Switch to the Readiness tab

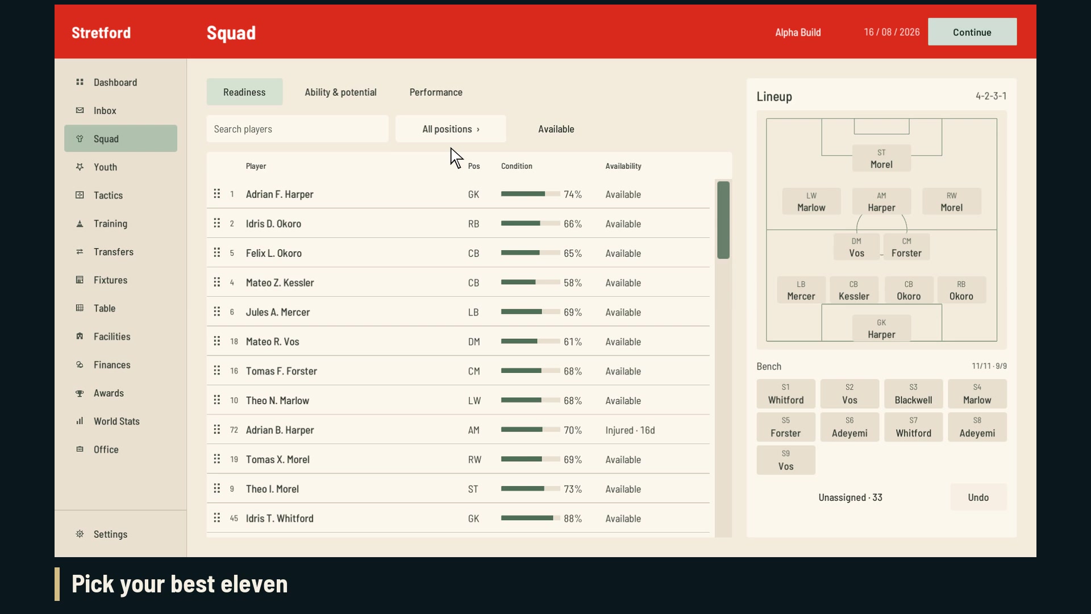point(244,92)
